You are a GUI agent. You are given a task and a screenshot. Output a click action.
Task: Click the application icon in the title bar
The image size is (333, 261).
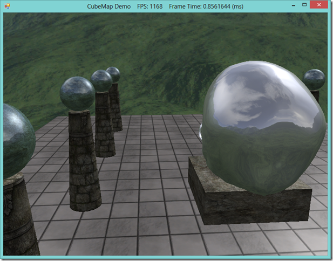coord(7,6)
